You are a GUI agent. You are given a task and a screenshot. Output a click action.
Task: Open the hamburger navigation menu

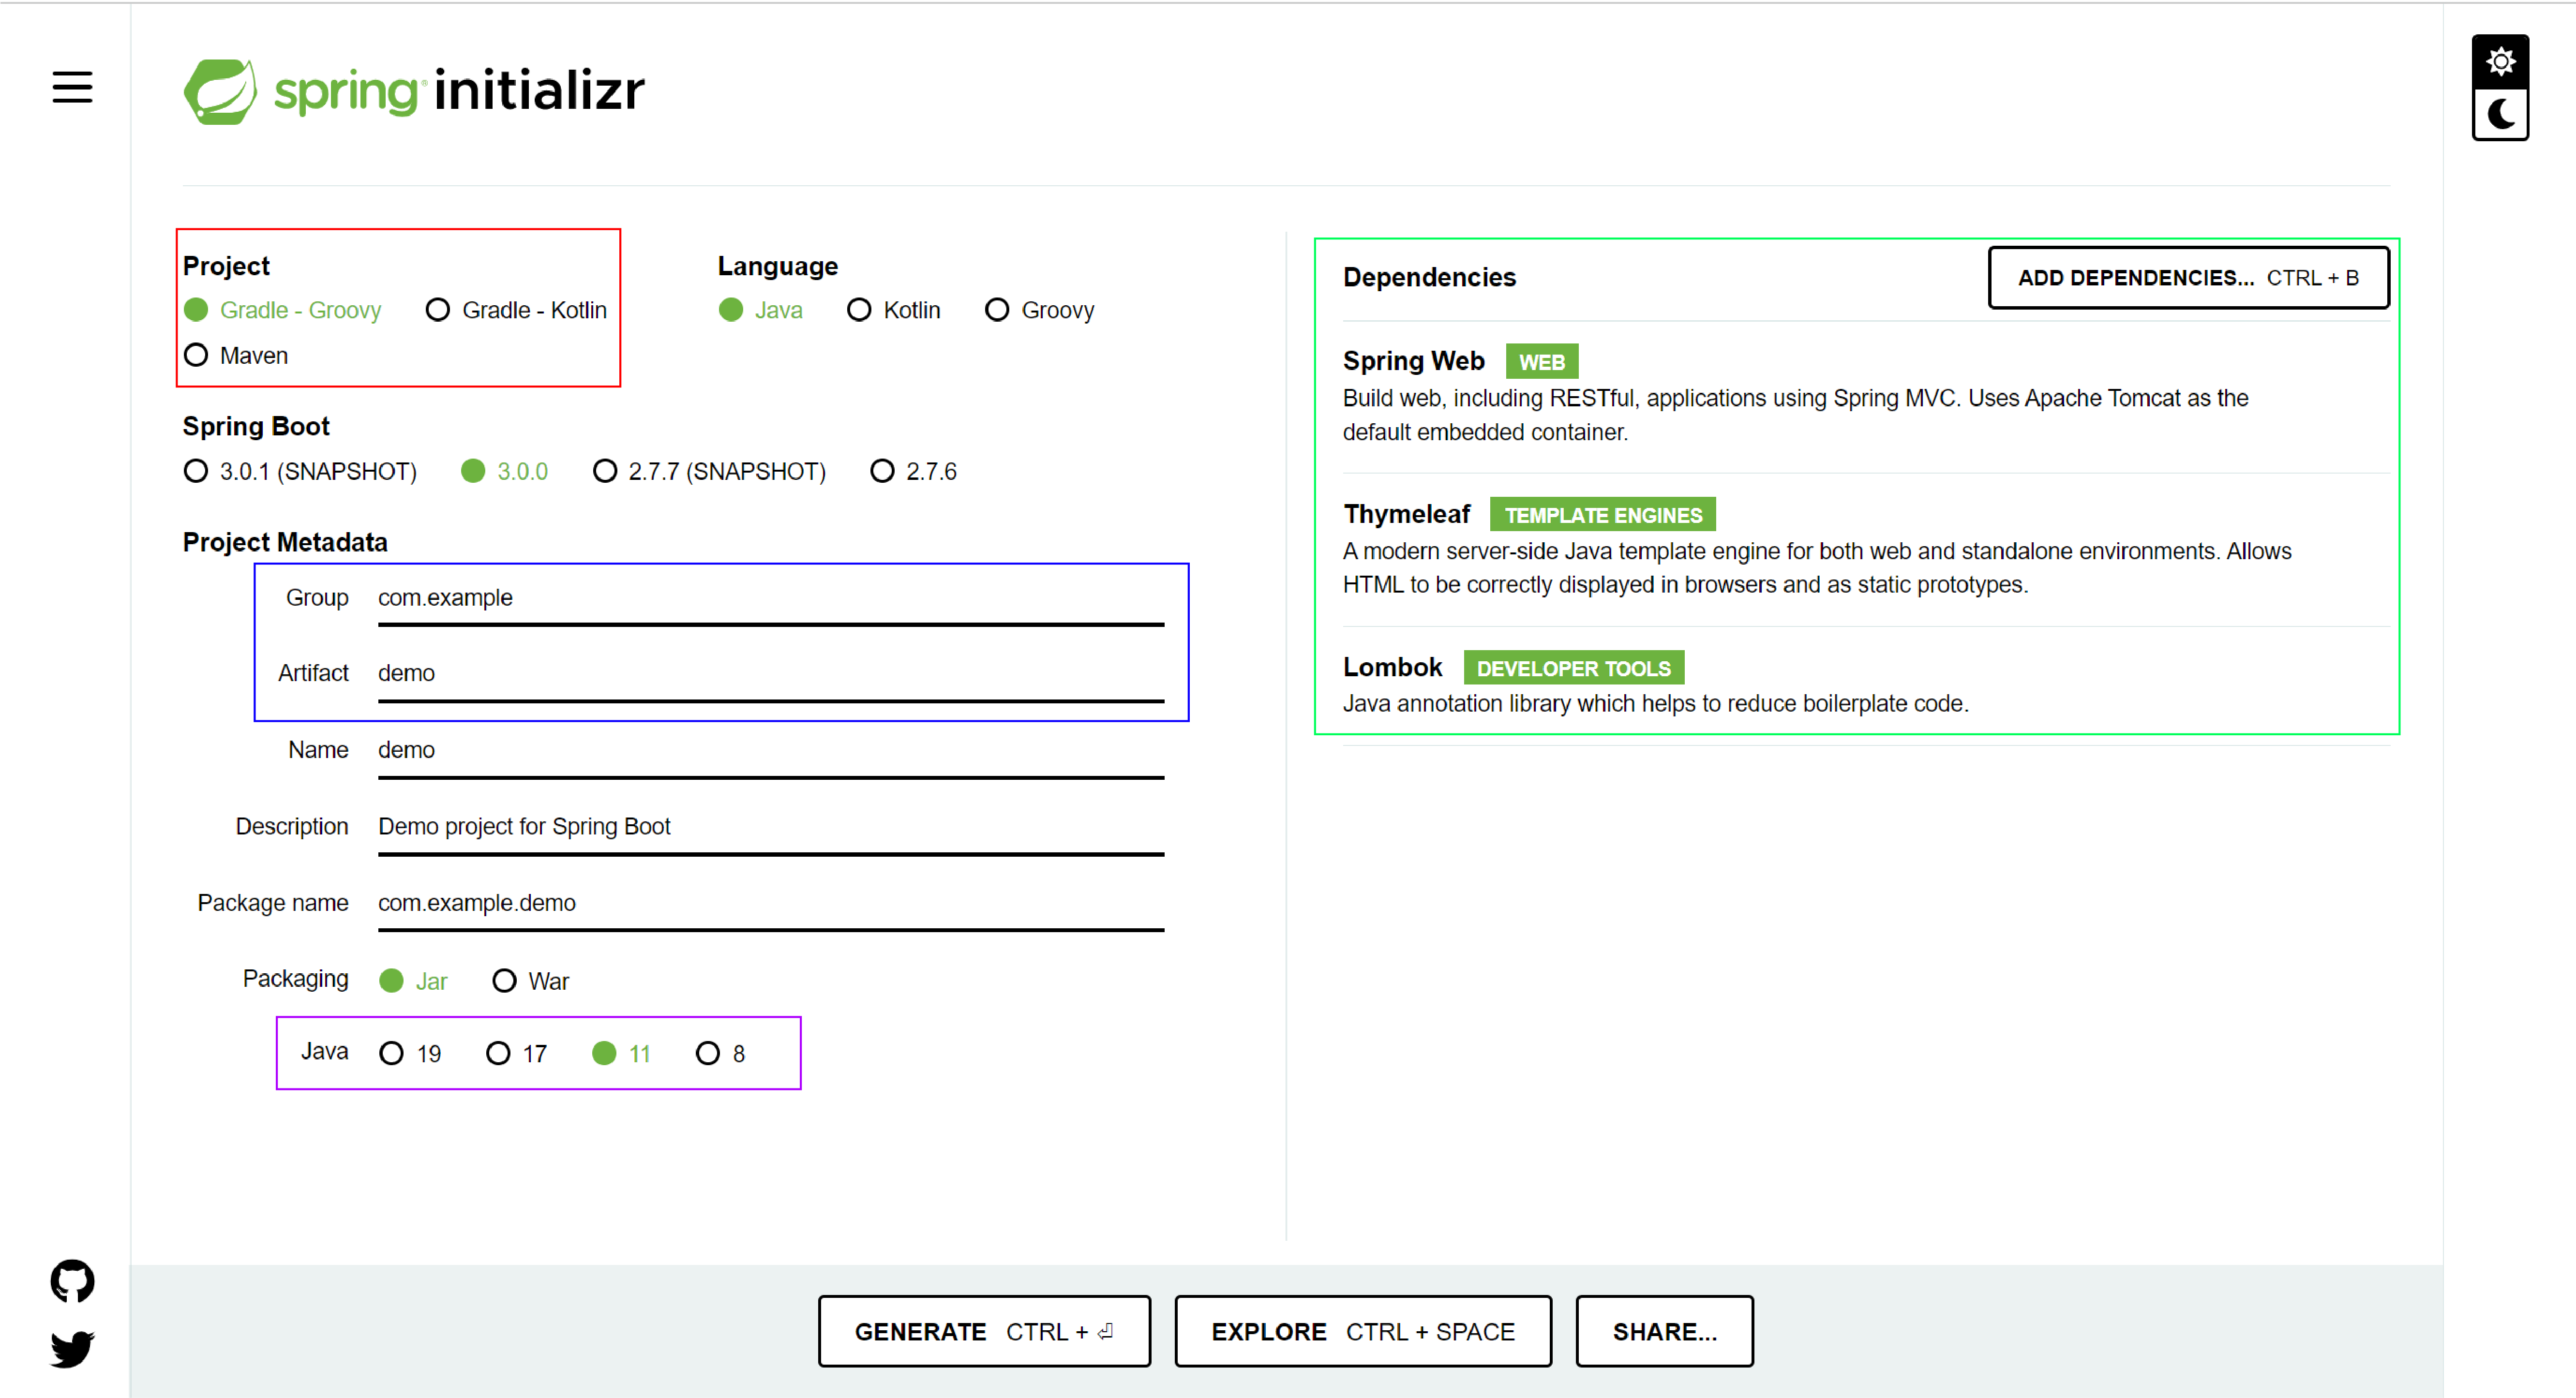point(72,87)
